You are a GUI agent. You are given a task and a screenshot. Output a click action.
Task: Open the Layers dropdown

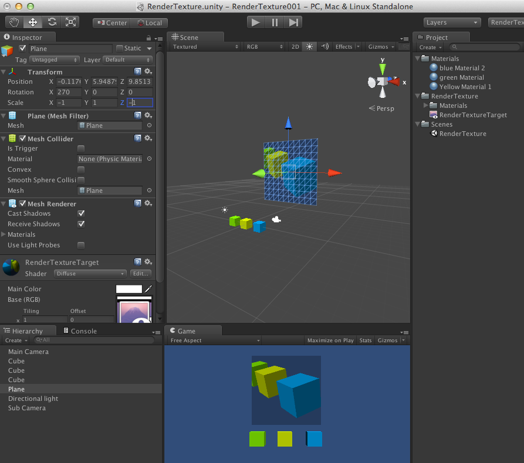click(452, 22)
